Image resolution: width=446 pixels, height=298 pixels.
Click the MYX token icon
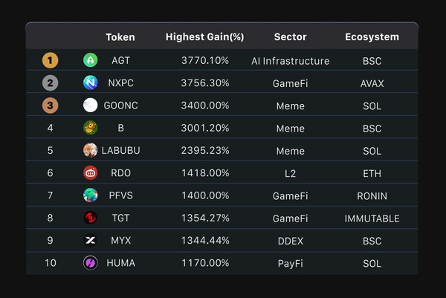click(90, 240)
